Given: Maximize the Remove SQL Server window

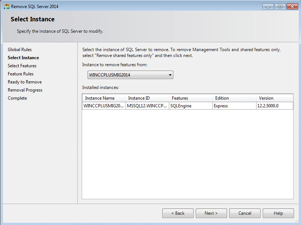Looking at the screenshot, I should coord(280,7).
